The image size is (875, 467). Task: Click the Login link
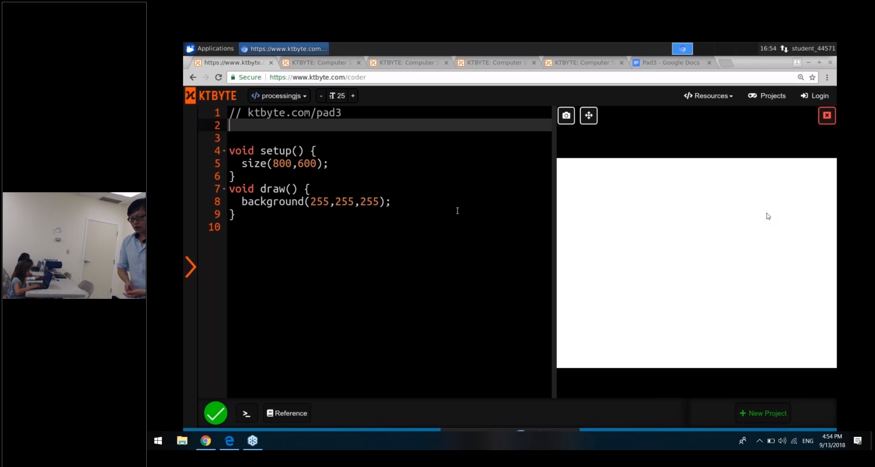click(x=814, y=96)
